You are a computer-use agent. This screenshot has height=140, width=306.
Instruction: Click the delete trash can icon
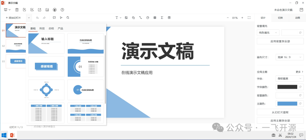(x=17, y=10)
